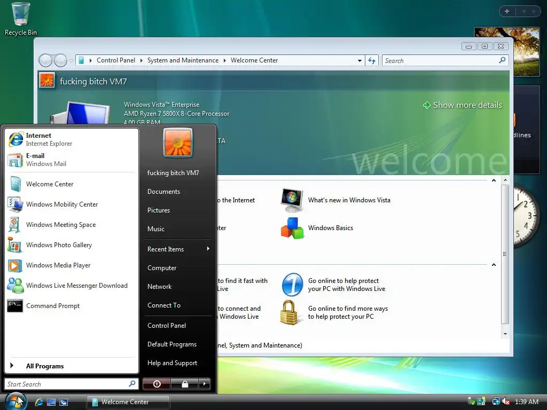Start Windows Media Player
547x410 pixels.
pyautogui.click(x=72, y=265)
